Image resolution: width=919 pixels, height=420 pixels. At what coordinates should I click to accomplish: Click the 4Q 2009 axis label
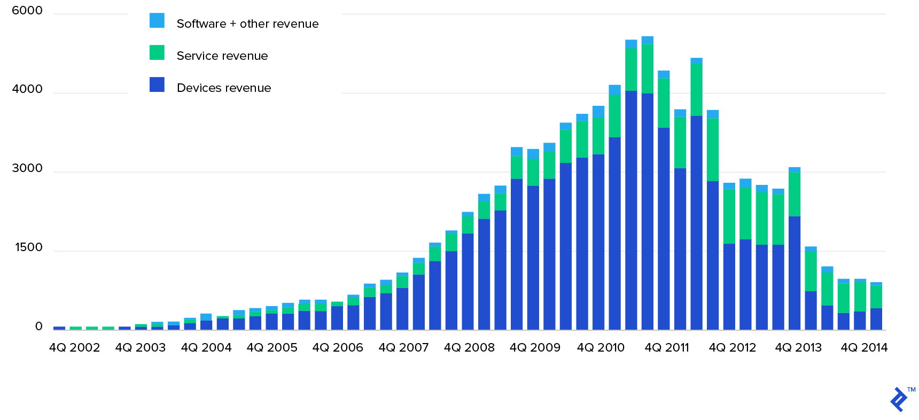[x=535, y=347]
